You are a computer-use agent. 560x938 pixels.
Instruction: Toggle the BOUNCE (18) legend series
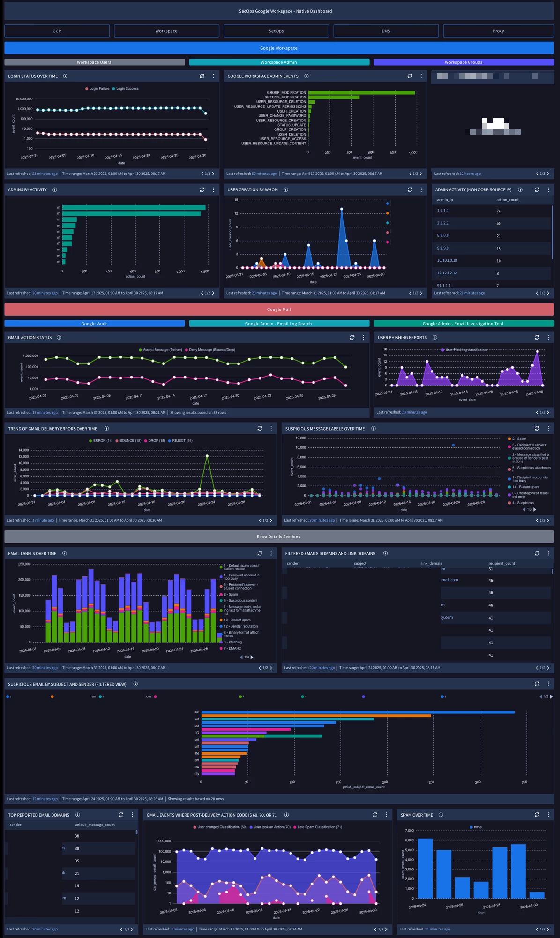click(x=128, y=441)
